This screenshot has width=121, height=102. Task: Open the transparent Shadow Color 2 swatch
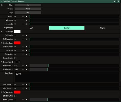(x=17, y=62)
